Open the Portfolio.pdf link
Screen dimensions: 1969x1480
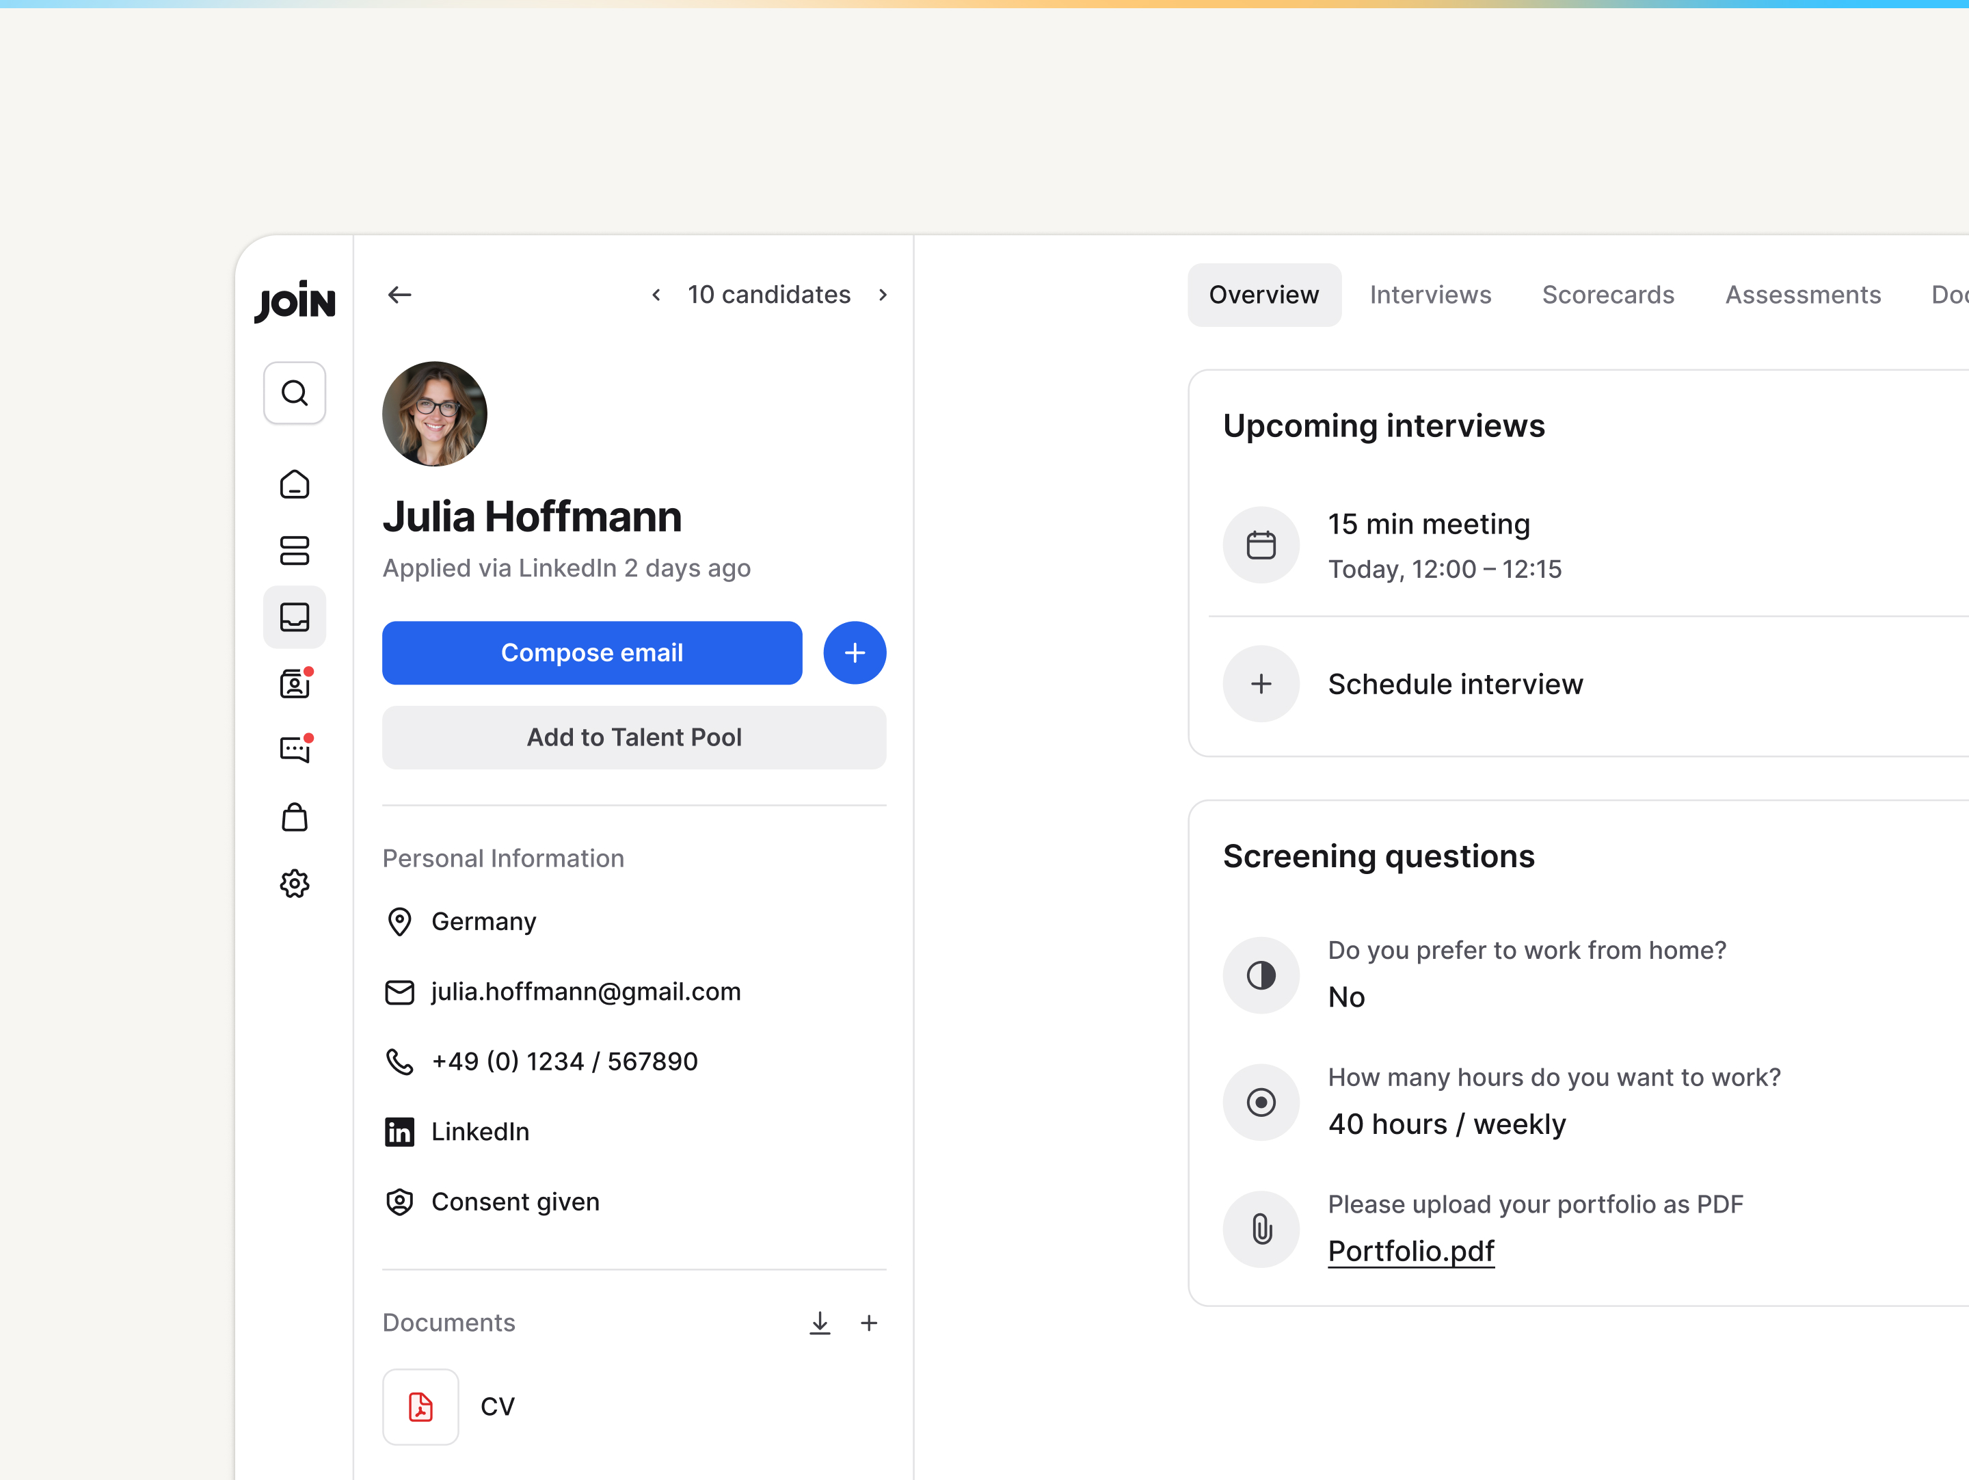pos(1410,1251)
